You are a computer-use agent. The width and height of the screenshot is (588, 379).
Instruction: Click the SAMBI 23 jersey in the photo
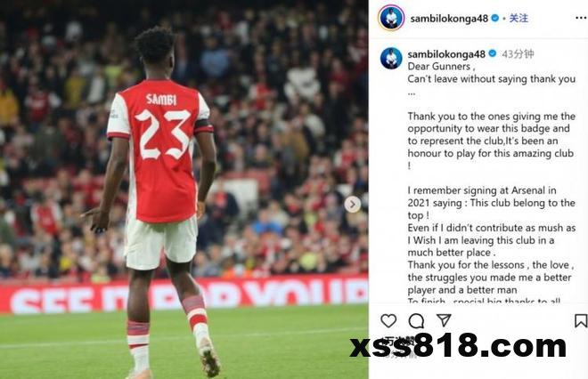click(161, 149)
